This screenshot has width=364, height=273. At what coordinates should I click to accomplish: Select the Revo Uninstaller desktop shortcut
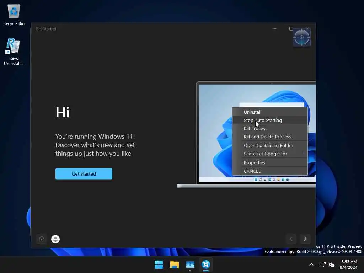point(14,52)
